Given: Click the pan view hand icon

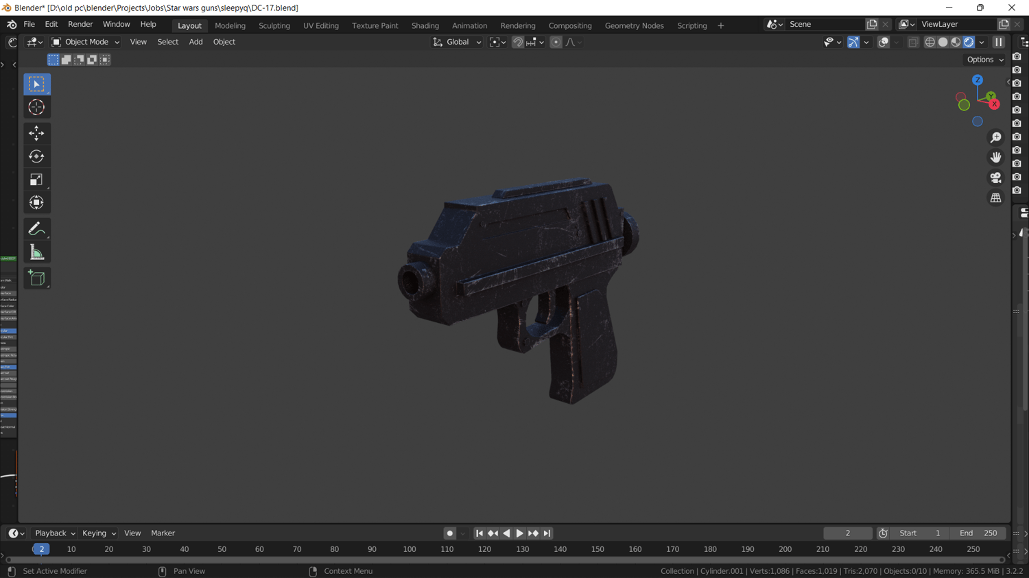Looking at the screenshot, I should [x=995, y=158].
